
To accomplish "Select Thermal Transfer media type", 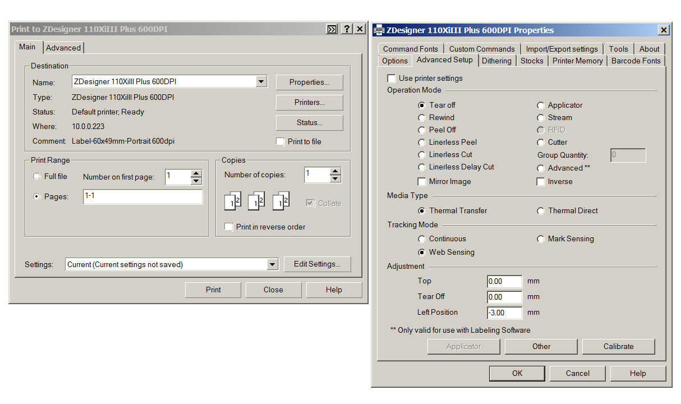I will [x=422, y=210].
